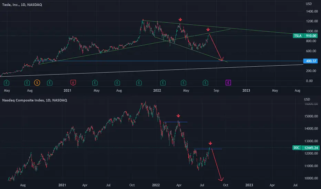Select the blue horizontal line near 14500 on Nasdaq
This screenshot has width=321, height=189.
[175, 122]
